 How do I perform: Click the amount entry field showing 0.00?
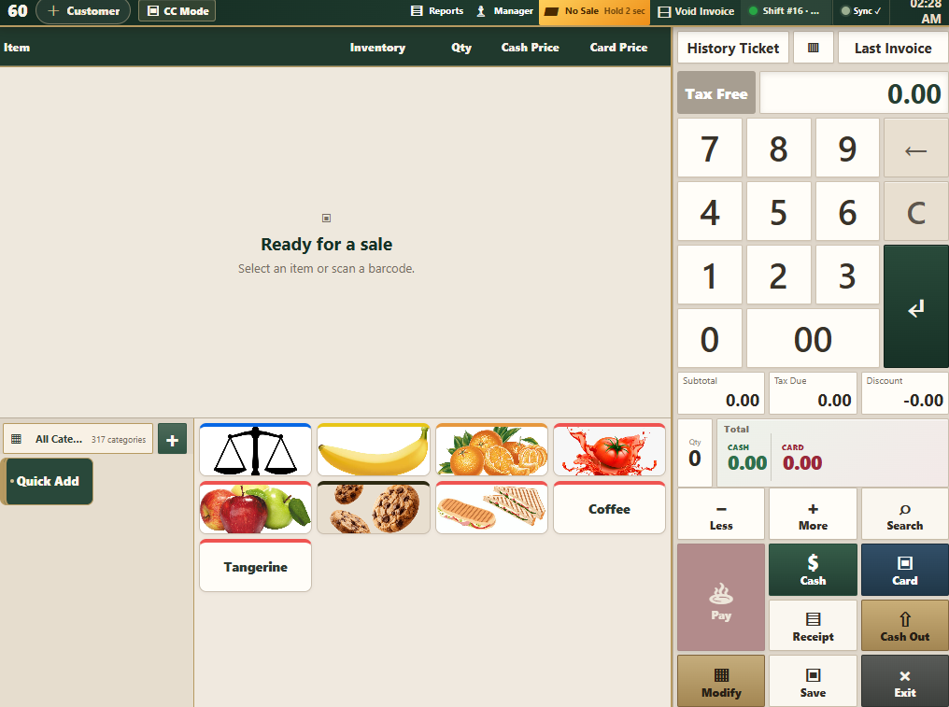coord(854,93)
